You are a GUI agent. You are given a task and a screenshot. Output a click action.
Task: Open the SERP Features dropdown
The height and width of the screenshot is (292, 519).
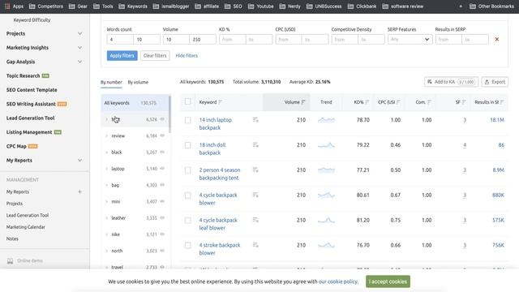point(410,40)
